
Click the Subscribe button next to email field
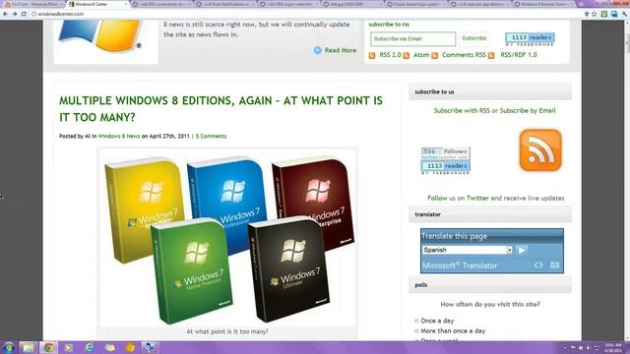(473, 38)
